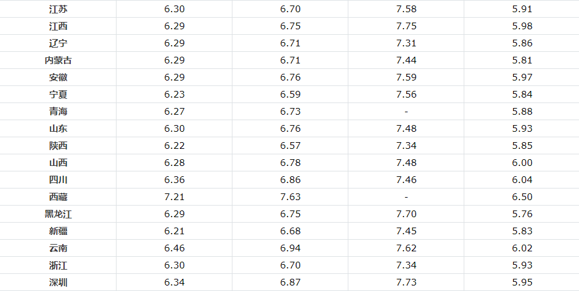579x291 pixels.
Task: Click the 江苏 province name cell
Action: (x=58, y=9)
